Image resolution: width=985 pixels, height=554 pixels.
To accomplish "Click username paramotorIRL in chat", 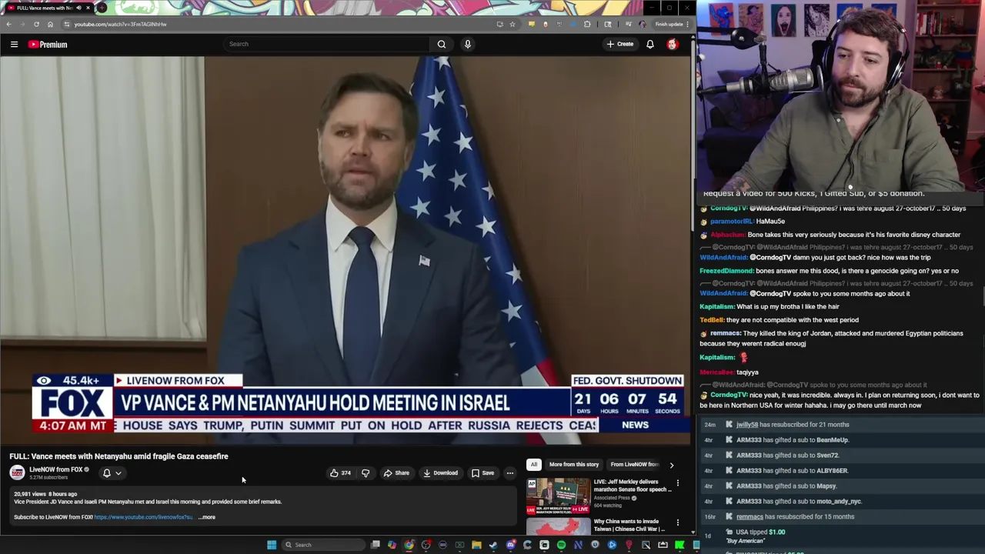I will [732, 222].
